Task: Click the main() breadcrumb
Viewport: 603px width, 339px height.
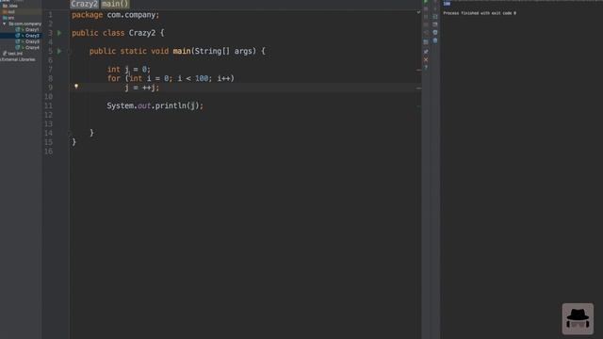Action: click(x=115, y=4)
